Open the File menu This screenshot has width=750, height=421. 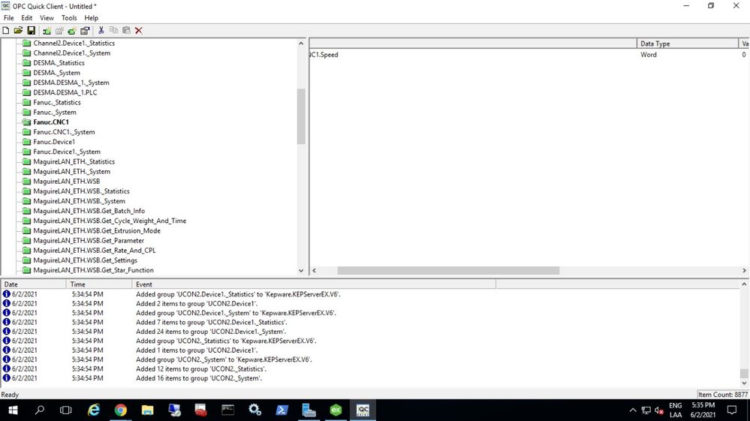click(x=8, y=18)
